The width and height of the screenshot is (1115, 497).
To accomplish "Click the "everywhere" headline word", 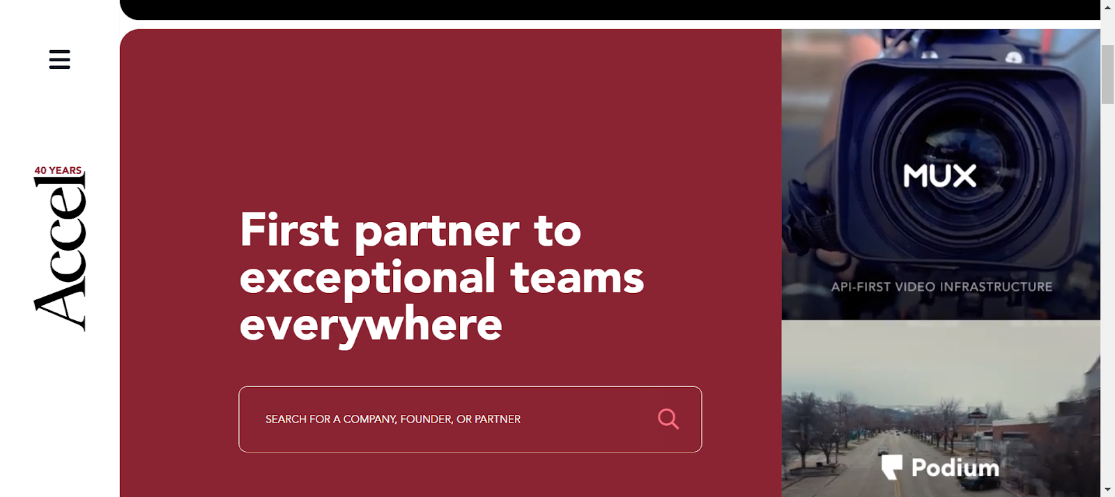I will point(371,325).
